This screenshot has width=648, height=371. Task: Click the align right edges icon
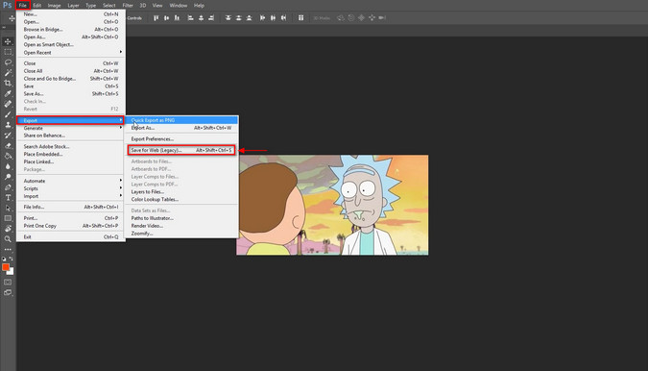pyautogui.click(x=211, y=18)
